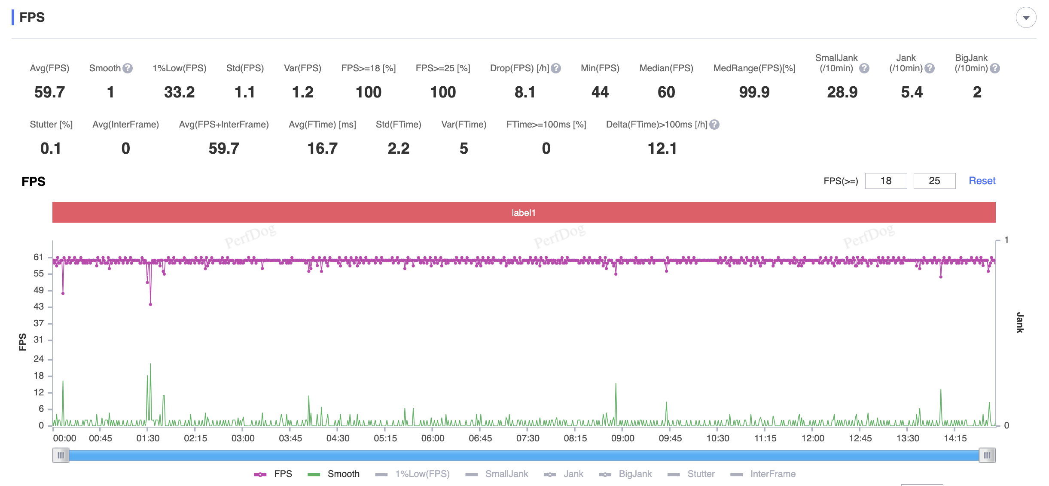Click BigJank (/10min) help icon
The image size is (1049, 486).
point(995,68)
